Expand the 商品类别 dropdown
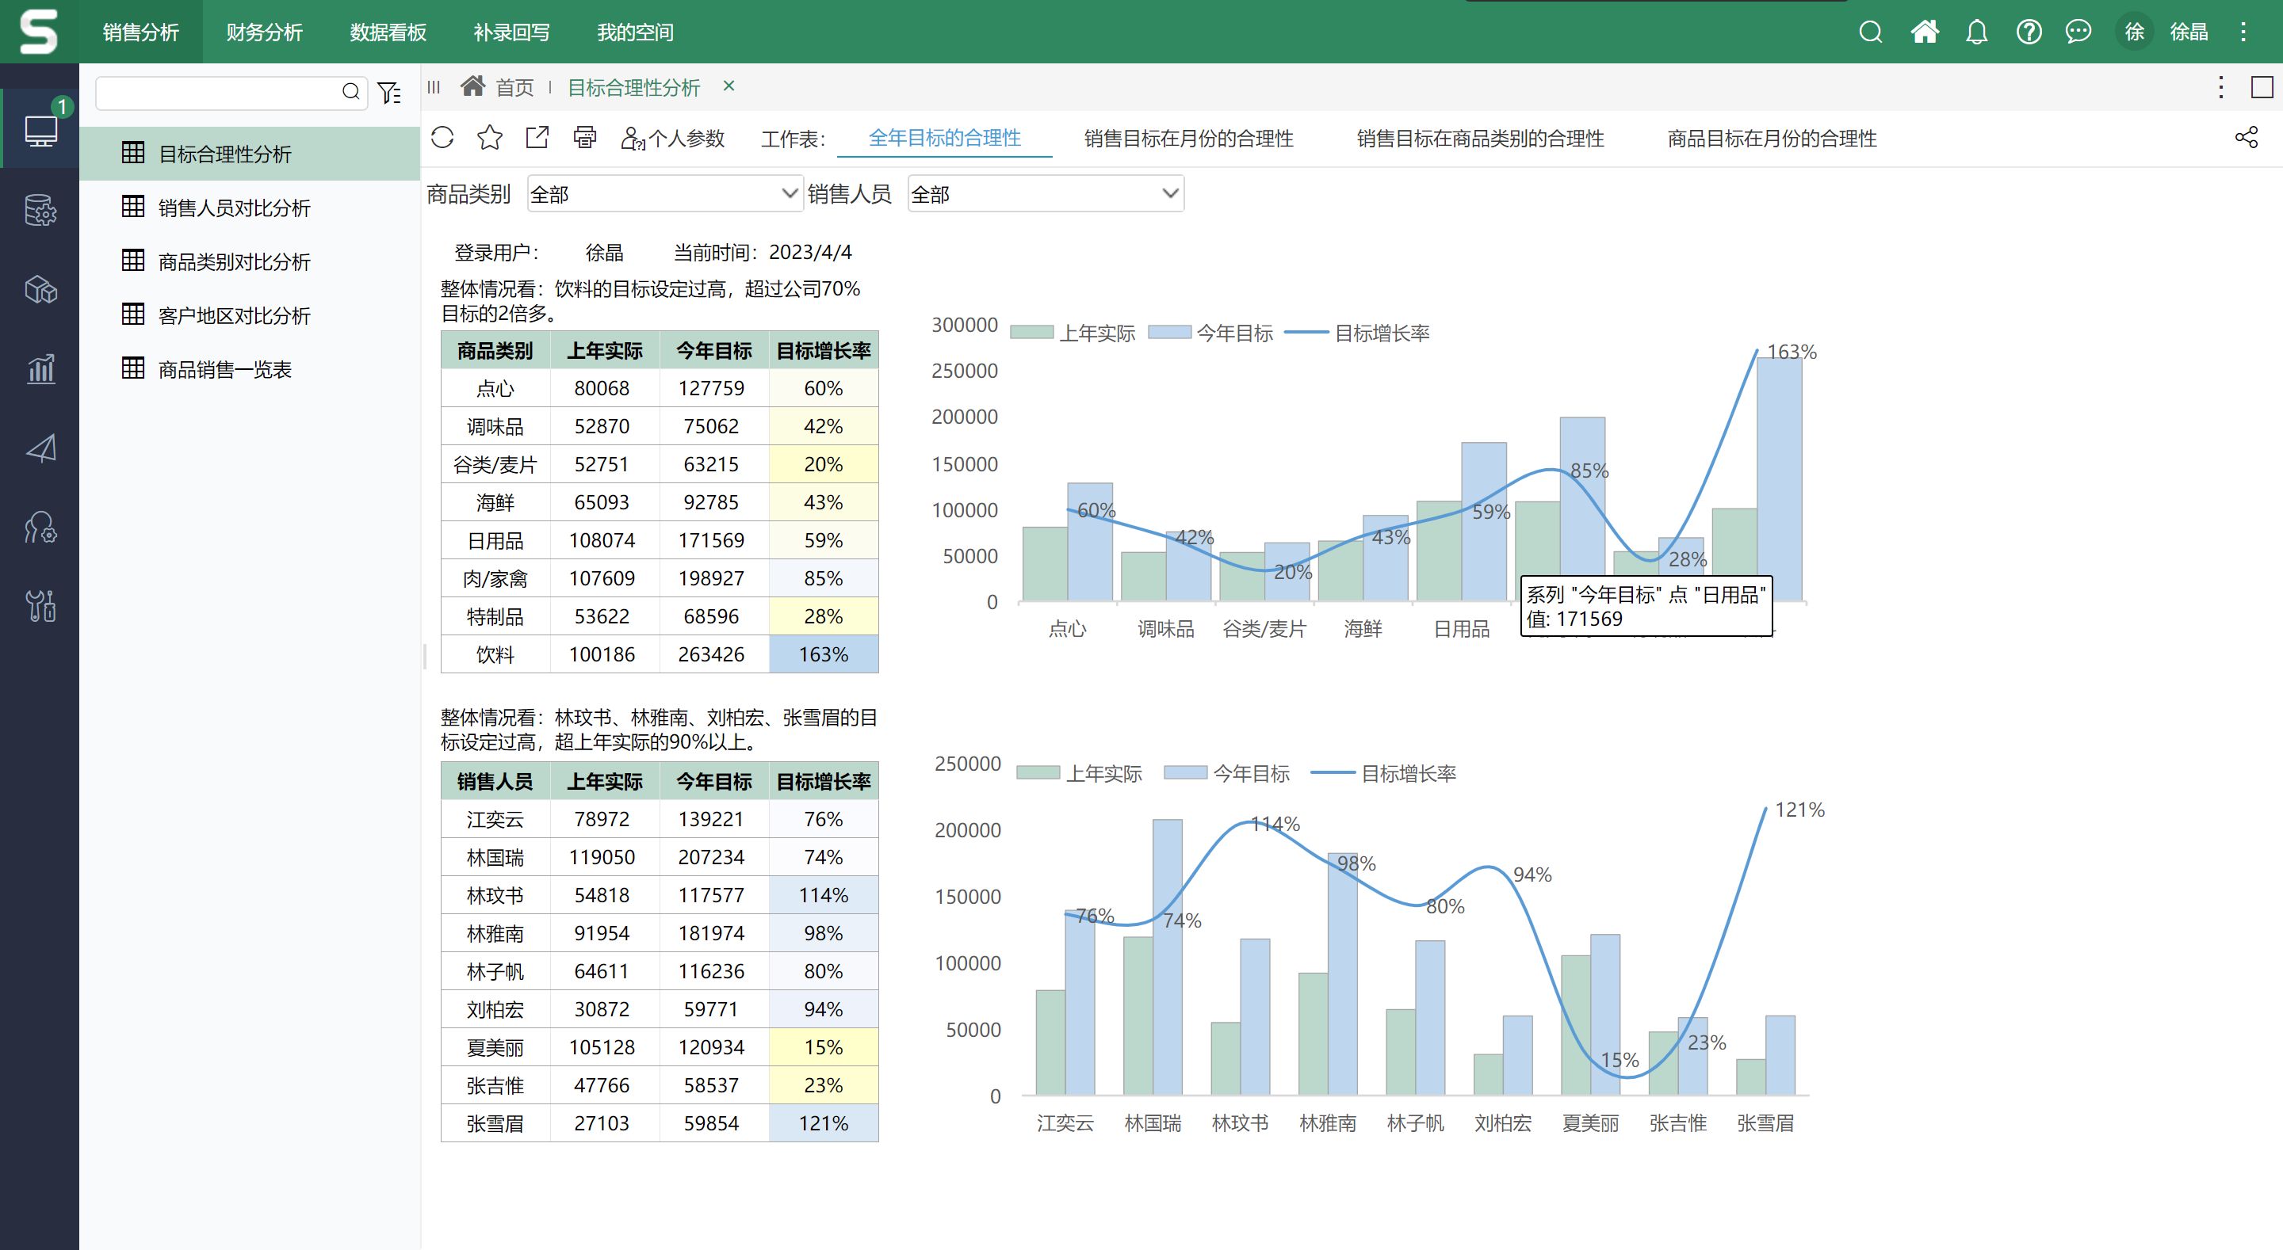Viewport: 2283px width, 1250px height. tap(789, 193)
